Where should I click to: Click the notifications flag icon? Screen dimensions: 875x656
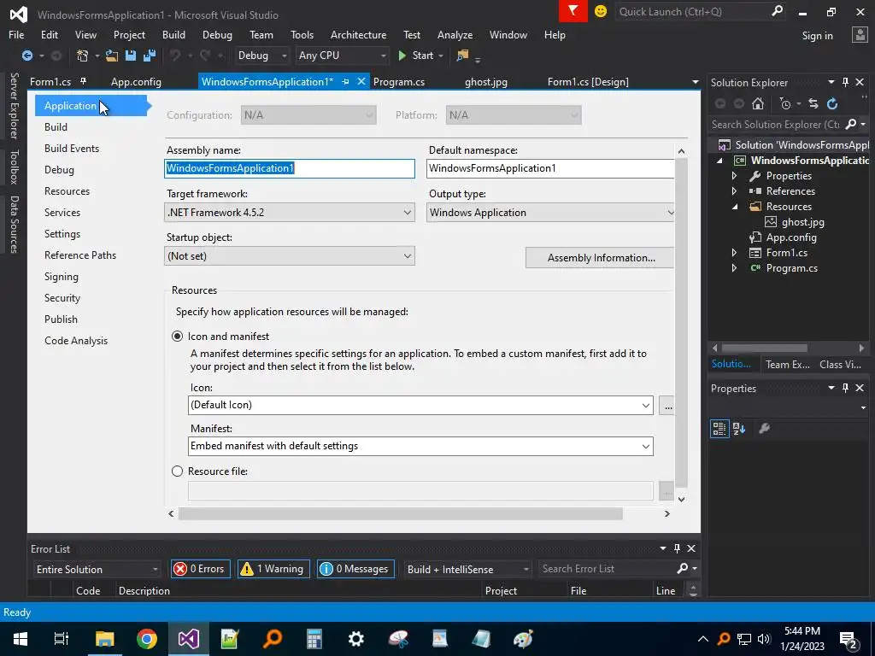pos(573,11)
